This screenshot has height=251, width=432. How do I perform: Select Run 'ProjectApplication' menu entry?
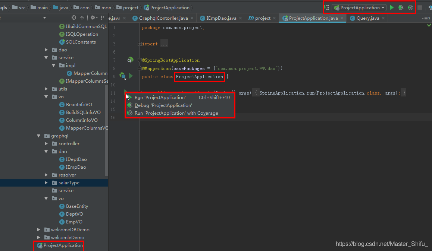click(x=180, y=98)
